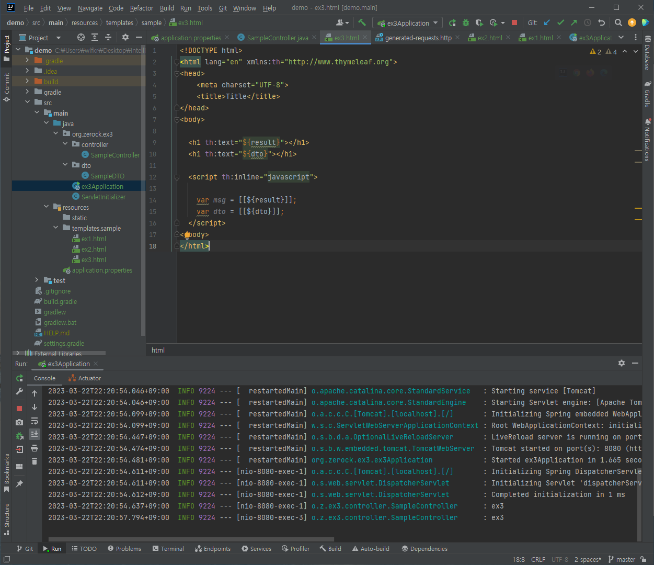Run with Coverage from the main toolbar
This screenshot has height=565, width=654.
(x=479, y=22)
